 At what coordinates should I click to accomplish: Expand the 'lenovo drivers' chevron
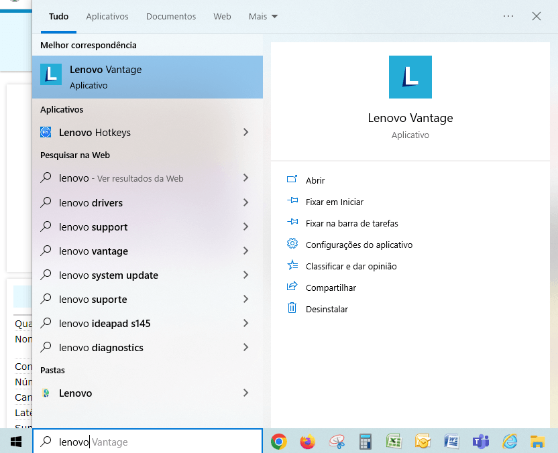pyautogui.click(x=245, y=202)
